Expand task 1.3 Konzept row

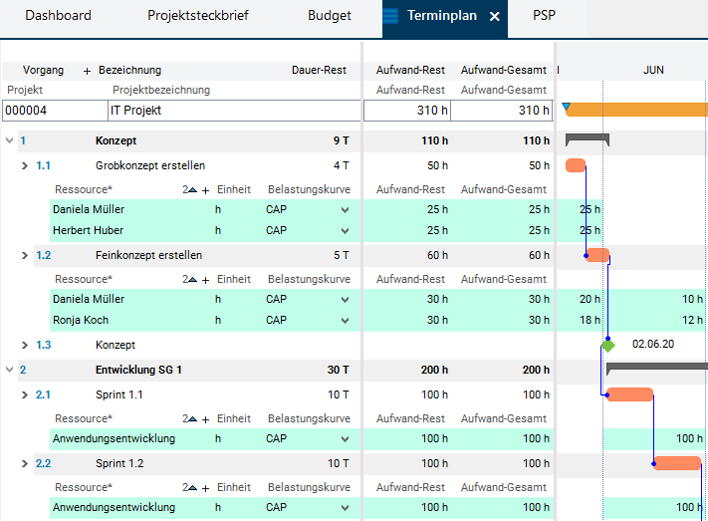point(26,345)
